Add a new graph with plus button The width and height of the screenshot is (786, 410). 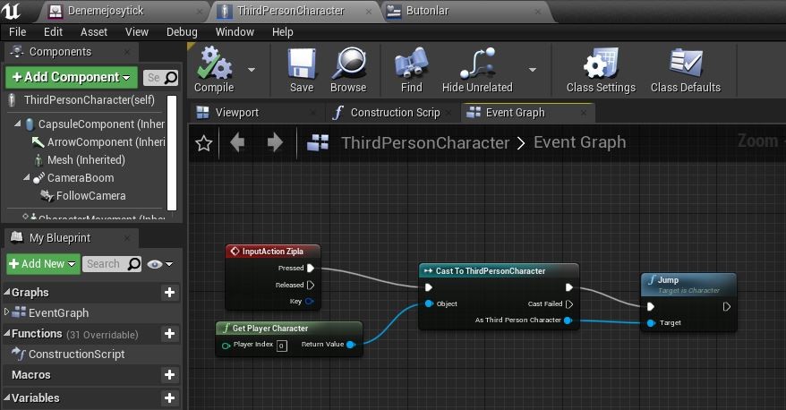[169, 292]
